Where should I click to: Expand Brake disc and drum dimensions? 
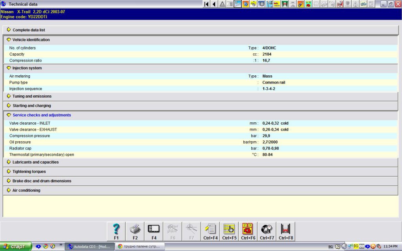pos(42,181)
